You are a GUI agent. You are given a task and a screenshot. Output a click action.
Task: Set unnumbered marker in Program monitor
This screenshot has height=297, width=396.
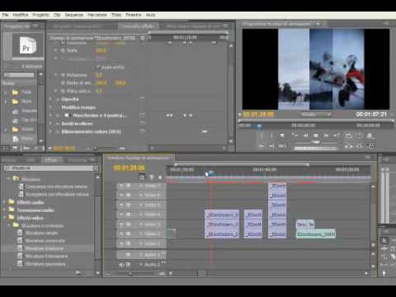coord(282,135)
